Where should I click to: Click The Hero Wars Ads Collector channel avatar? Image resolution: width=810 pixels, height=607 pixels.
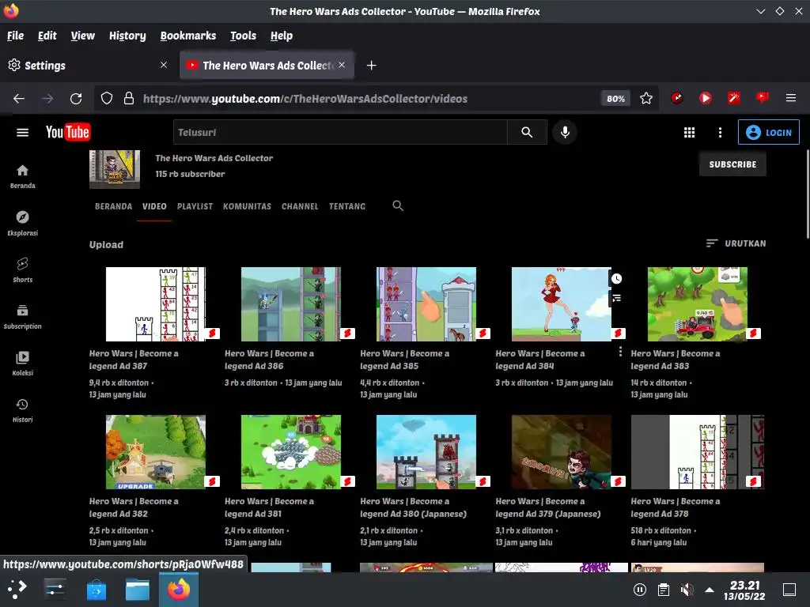(115, 169)
